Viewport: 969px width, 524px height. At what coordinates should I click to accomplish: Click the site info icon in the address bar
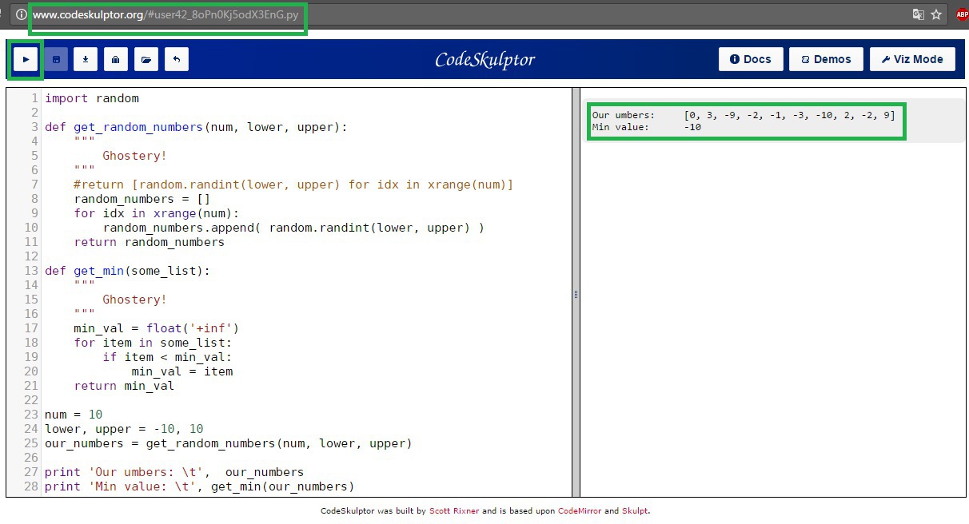coord(21,14)
